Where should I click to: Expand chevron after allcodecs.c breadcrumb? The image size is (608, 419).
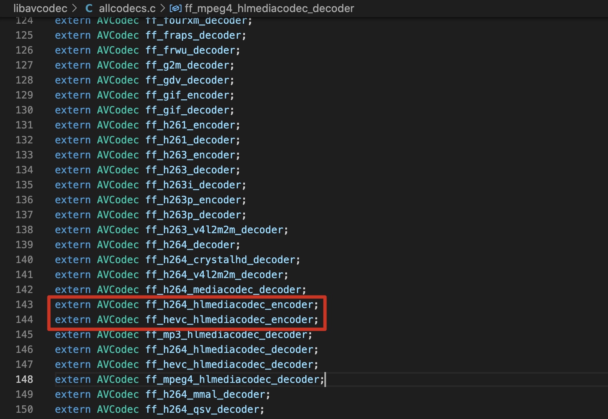click(x=163, y=8)
